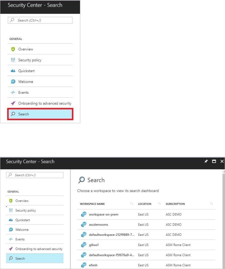The height and width of the screenshot is (269, 225).
Task: Click the giliws1 workspace icon
Action: point(84,245)
